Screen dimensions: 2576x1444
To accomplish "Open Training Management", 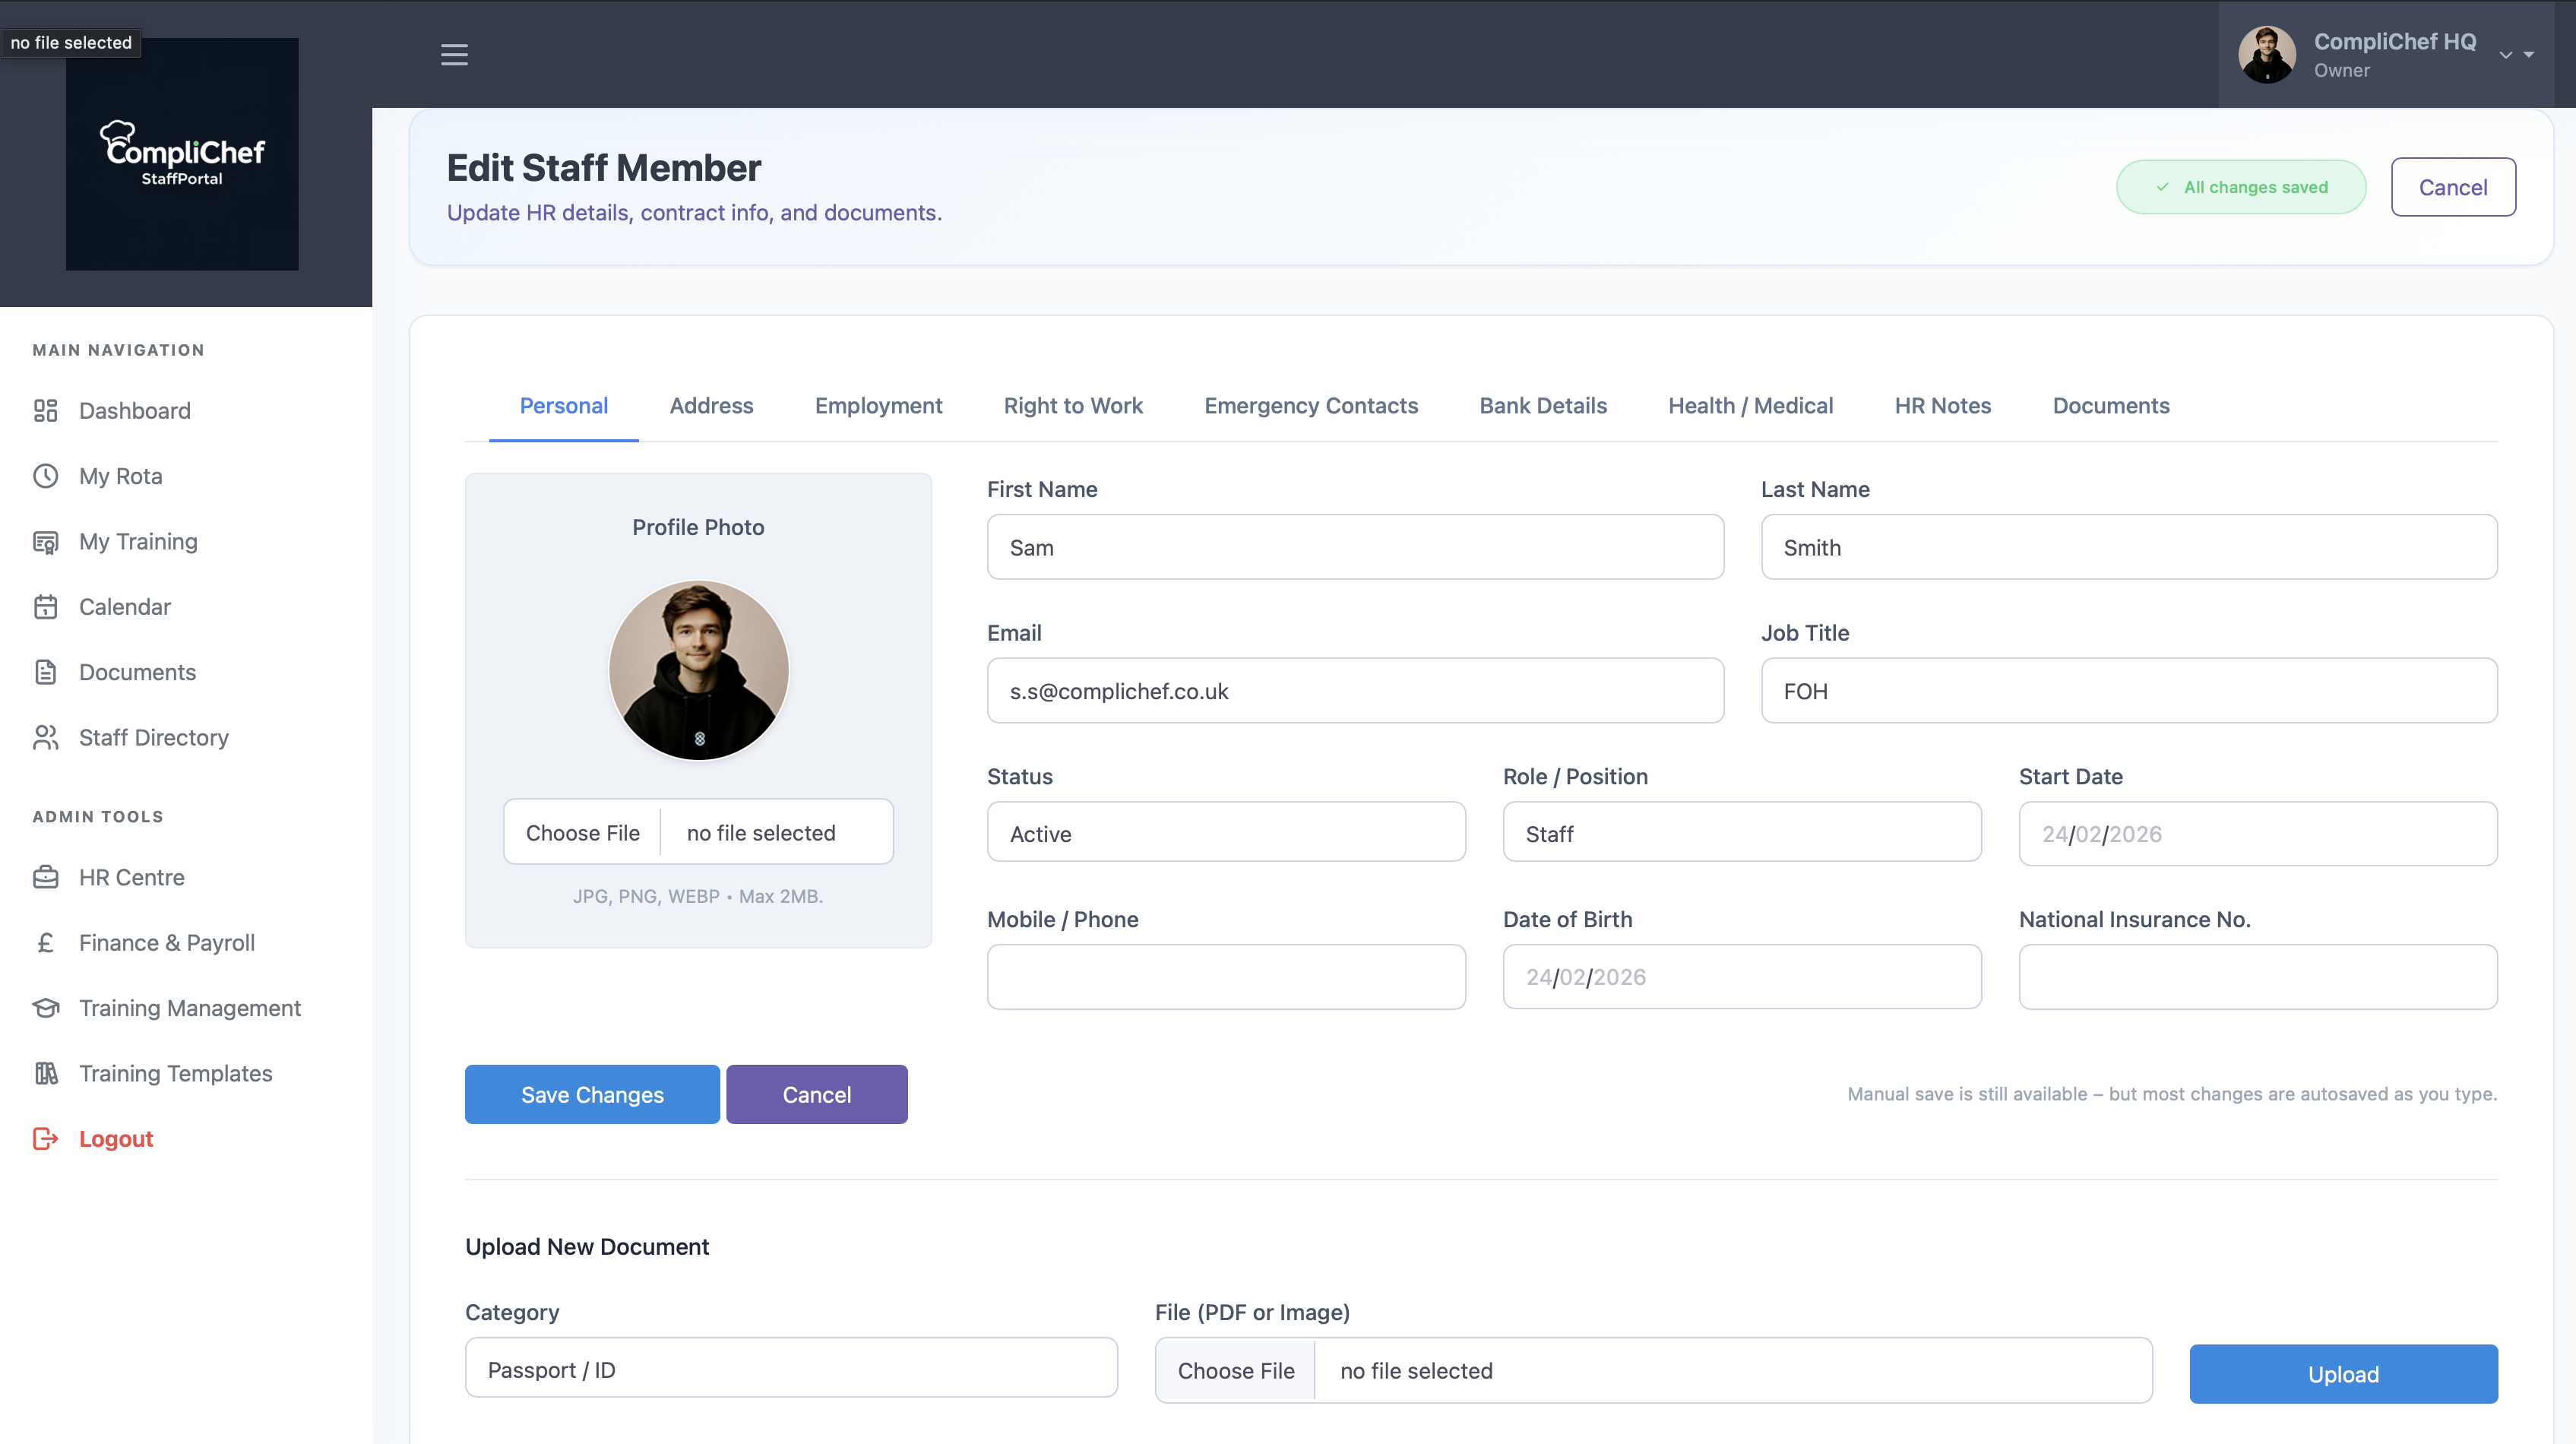I will [190, 1008].
